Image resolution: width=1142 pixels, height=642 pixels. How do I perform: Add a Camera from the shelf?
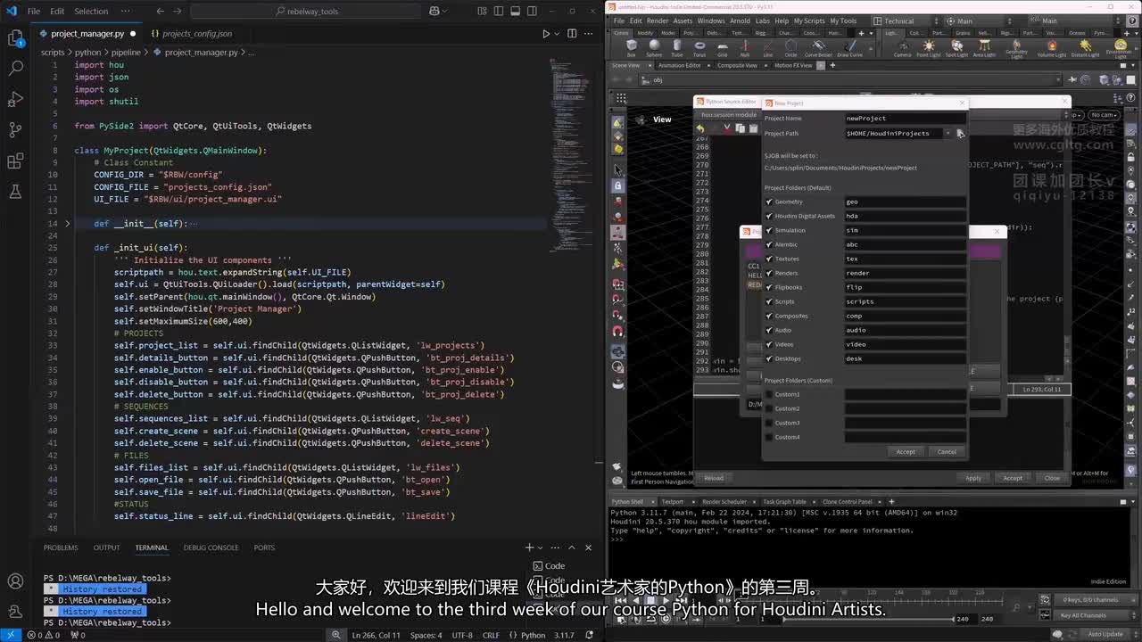tap(903, 47)
